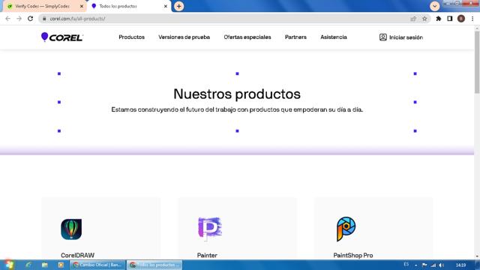Switch to the Cambio Oficial taskbar window
480x270 pixels.
97,265
